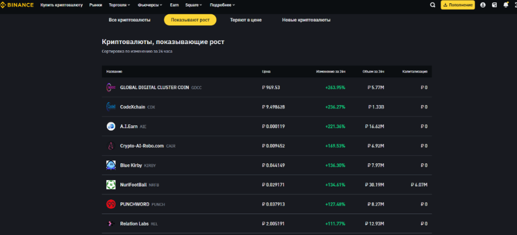Switch to Все криптовалюты tab
This screenshot has width=517, height=235.
pyautogui.click(x=129, y=20)
